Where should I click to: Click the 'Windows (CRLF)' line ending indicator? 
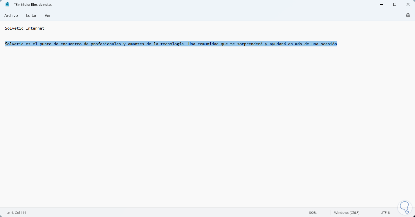pyautogui.click(x=347, y=213)
